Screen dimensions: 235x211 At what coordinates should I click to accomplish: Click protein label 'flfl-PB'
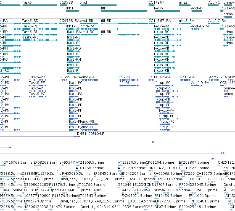pyautogui.click(x=124, y=83)
